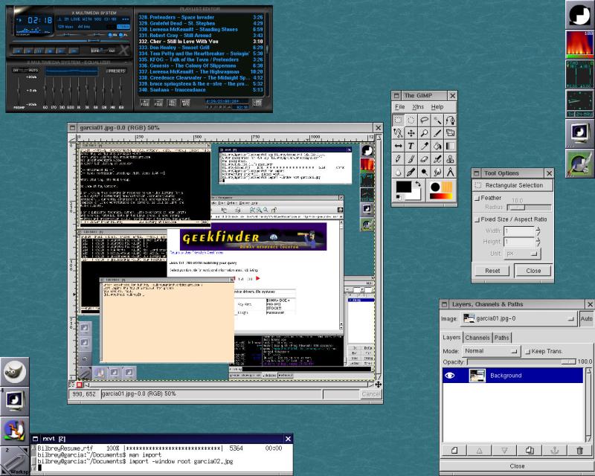Click the layer Opacity slider
595x476 pixels.
(521, 361)
